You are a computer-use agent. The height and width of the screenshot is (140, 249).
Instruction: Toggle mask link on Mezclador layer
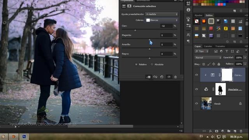pos(213,89)
